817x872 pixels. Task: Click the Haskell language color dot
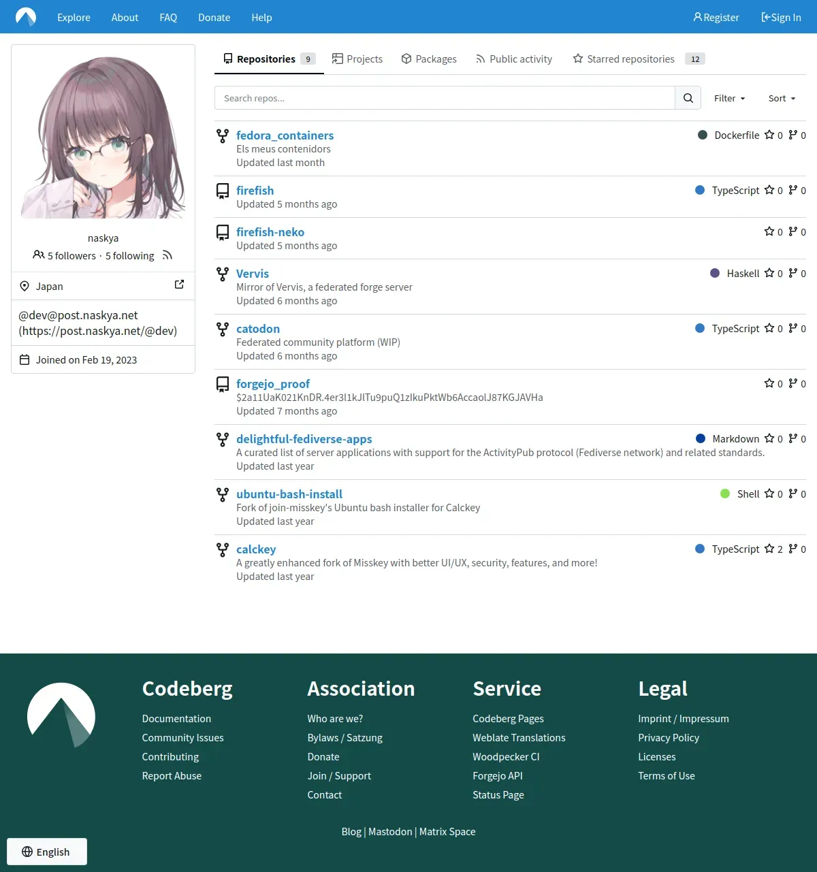(715, 273)
